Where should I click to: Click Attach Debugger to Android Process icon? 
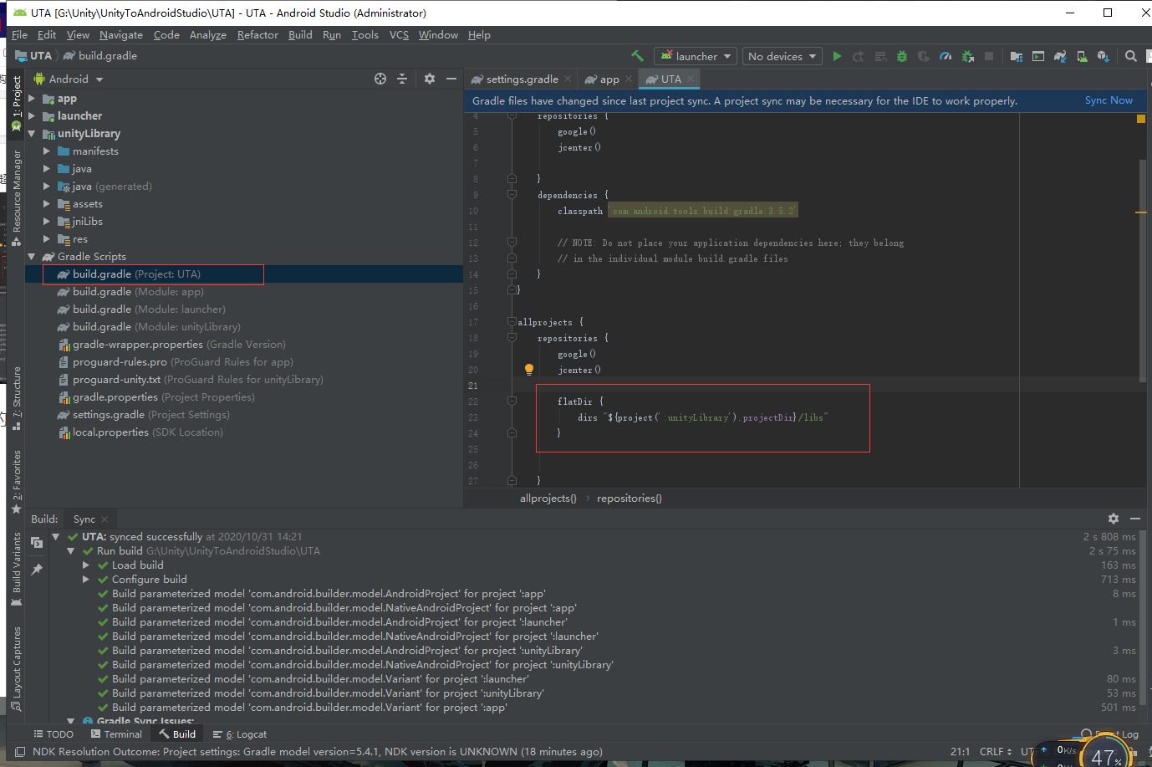coord(968,56)
